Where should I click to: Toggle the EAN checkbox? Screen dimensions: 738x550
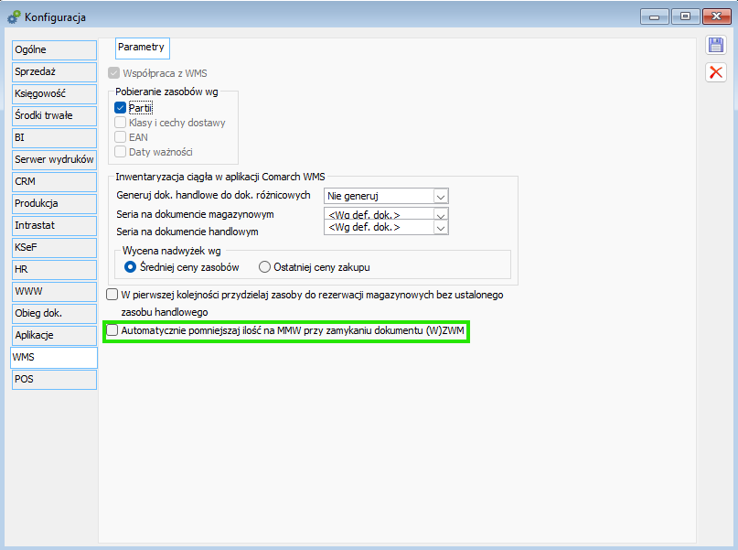(x=120, y=137)
